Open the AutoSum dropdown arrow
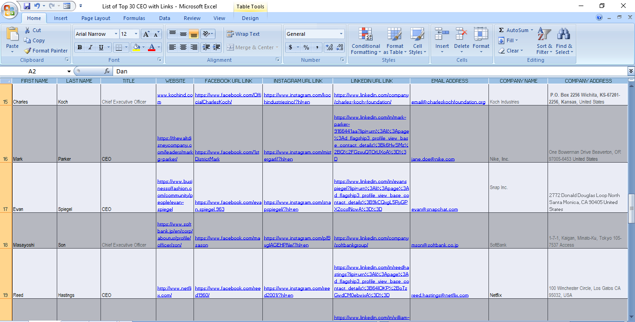This screenshot has width=635, height=322. tap(532, 30)
